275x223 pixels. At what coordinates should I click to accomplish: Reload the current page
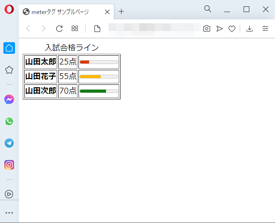click(x=59, y=29)
